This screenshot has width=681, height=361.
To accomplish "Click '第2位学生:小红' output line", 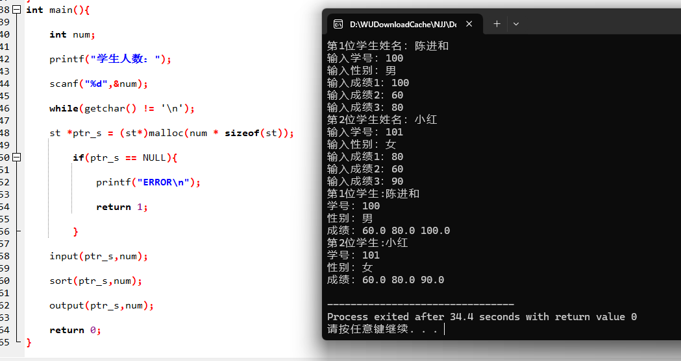I will pos(367,242).
